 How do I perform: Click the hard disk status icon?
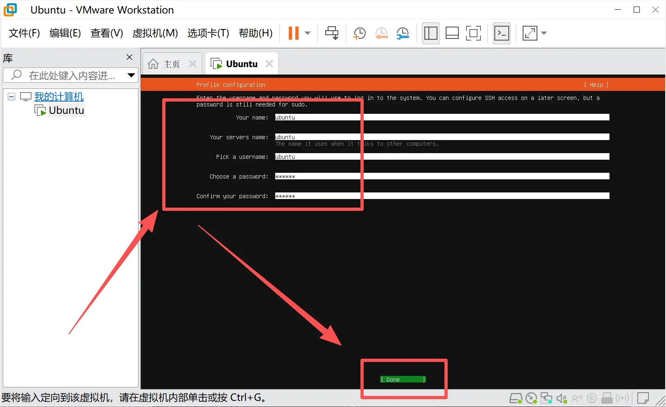pos(516,398)
